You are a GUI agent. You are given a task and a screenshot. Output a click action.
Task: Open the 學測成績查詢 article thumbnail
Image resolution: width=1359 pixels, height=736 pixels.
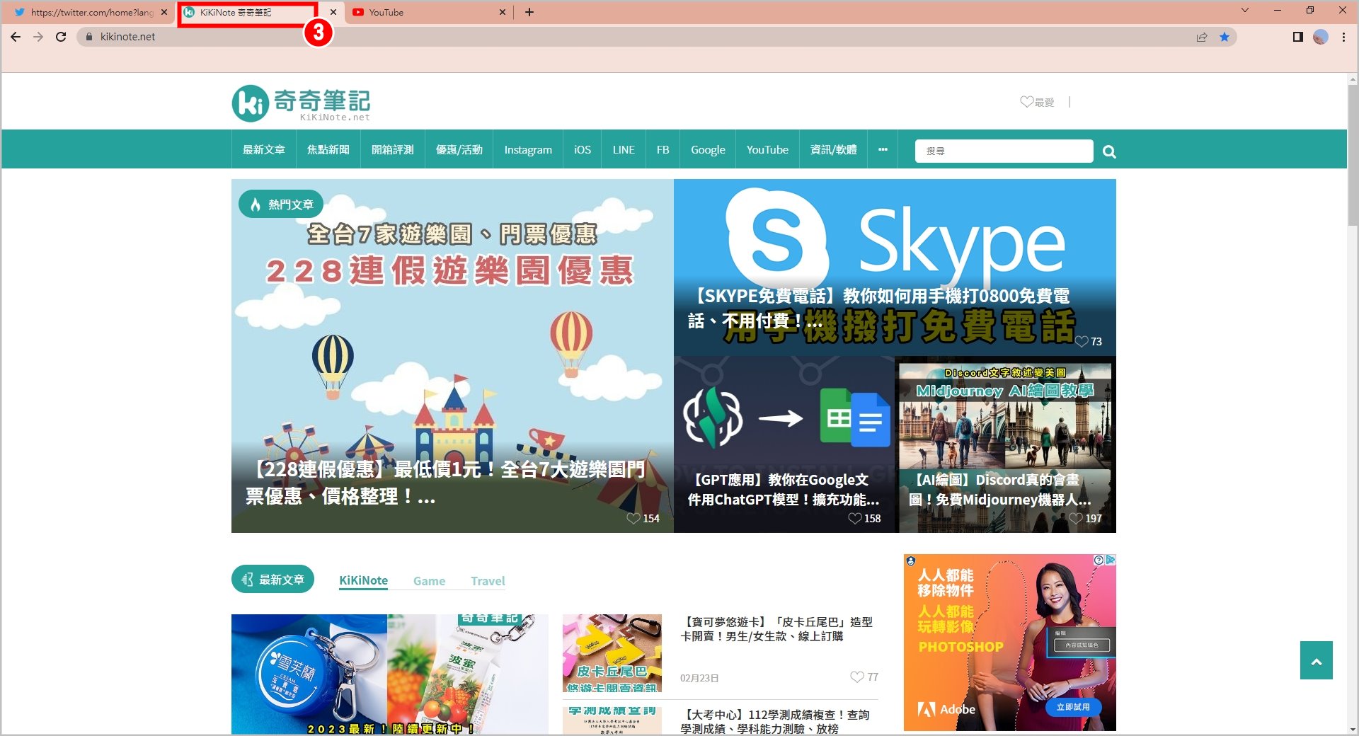point(612,720)
